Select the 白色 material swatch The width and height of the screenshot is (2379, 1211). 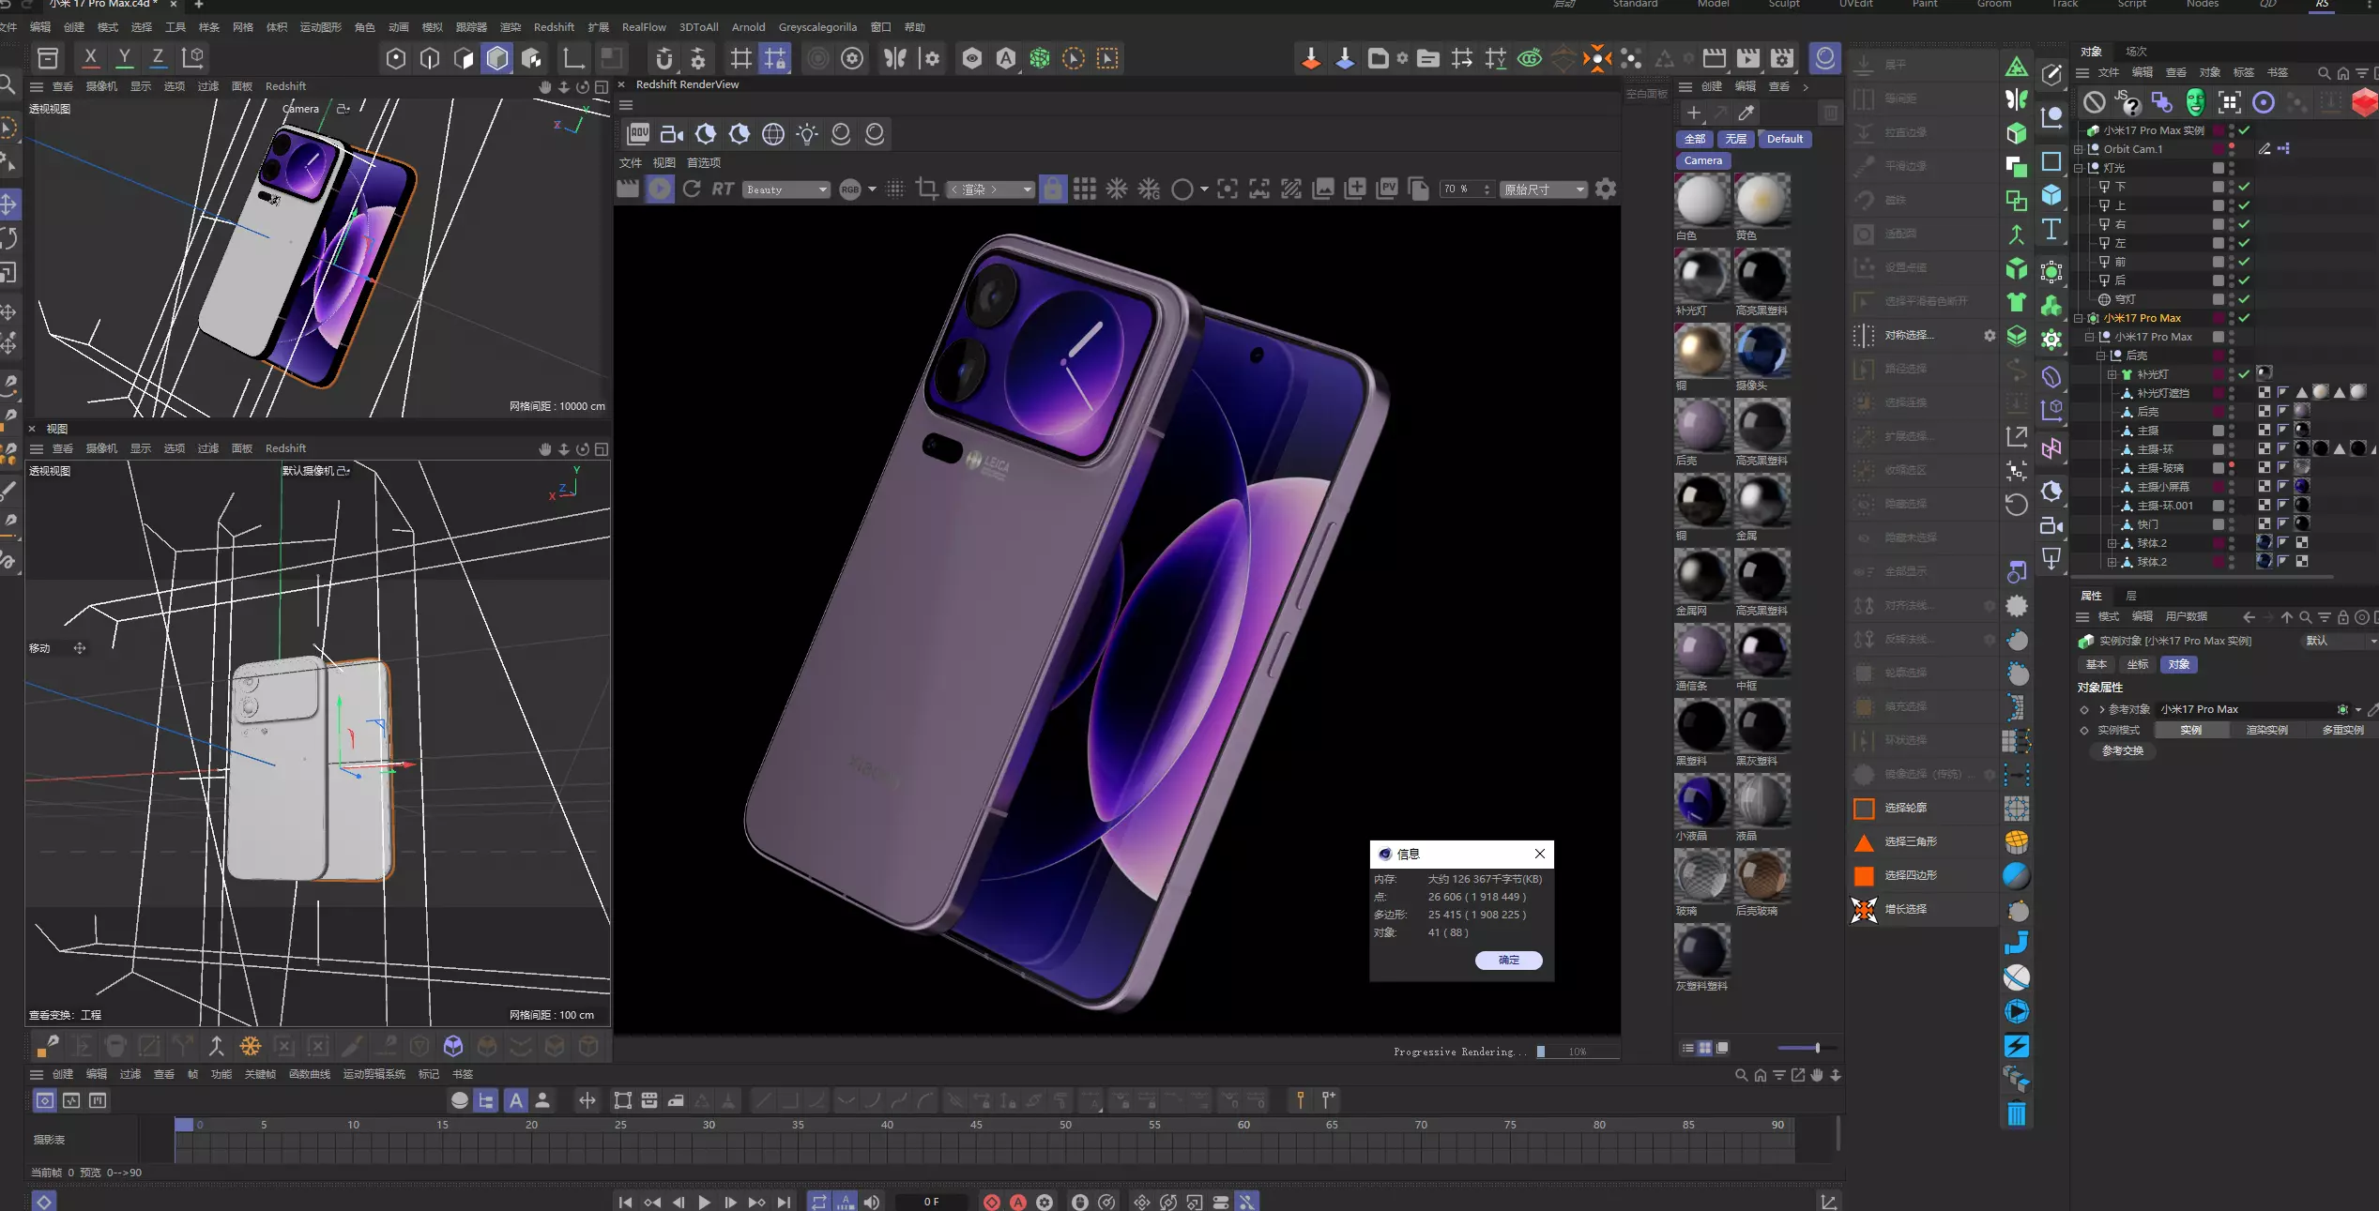coord(1701,199)
